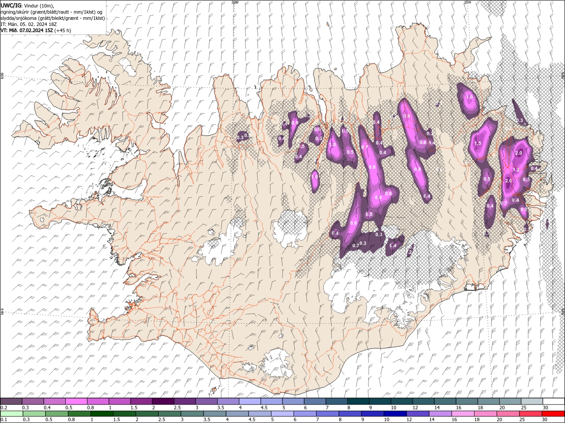Pick the lower legend swatch between 2.5 and 3

click(170, 414)
